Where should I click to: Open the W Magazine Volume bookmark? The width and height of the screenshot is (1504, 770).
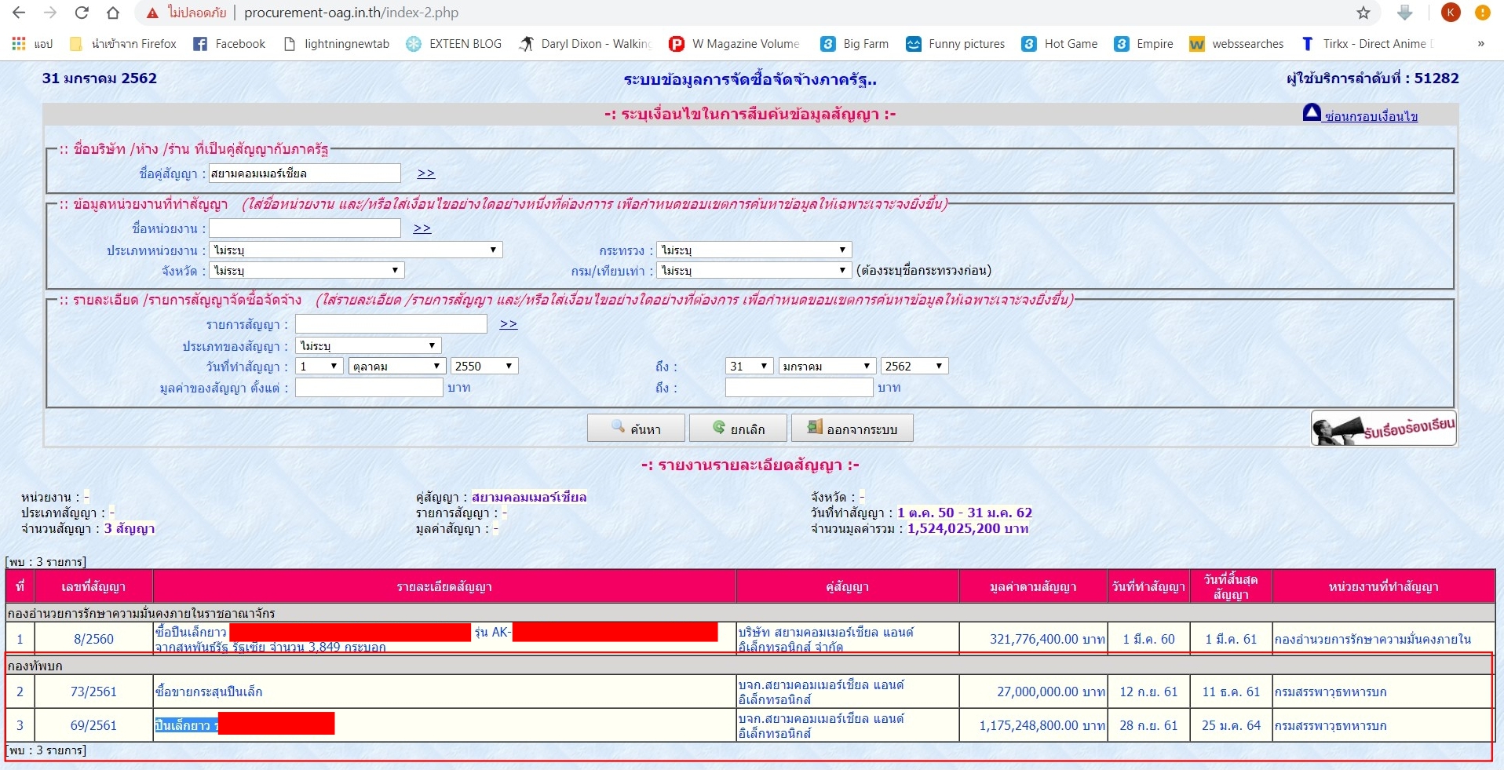coord(734,44)
